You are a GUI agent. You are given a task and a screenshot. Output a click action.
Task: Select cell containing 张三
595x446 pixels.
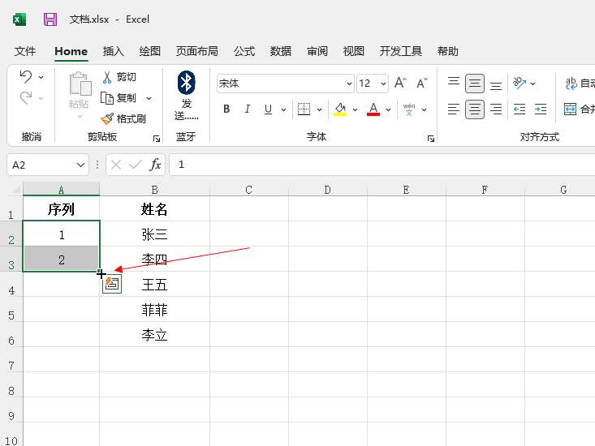(x=154, y=234)
